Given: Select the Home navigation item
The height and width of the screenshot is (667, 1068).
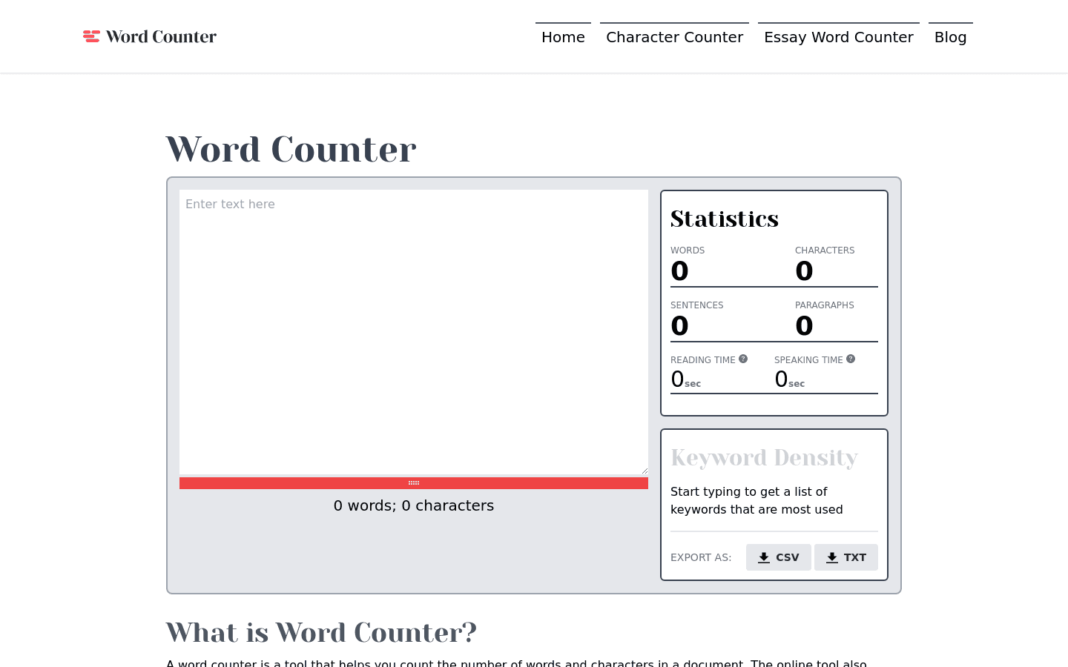Looking at the screenshot, I should tap(563, 37).
